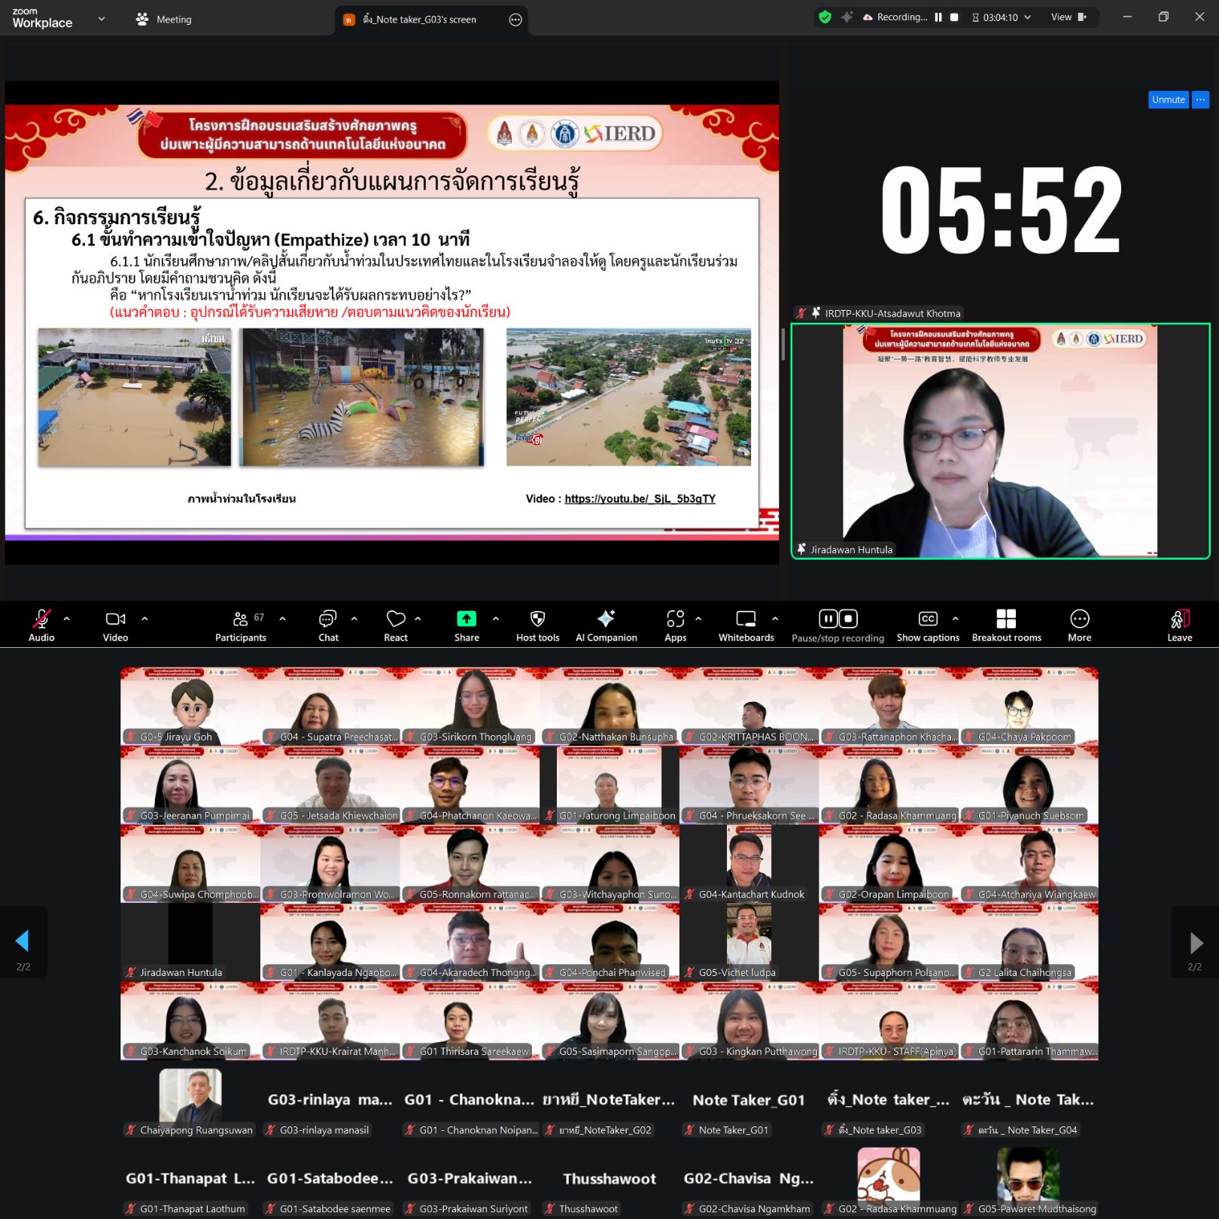
Task: Pause the recording in top bar
Action: pos(938,17)
